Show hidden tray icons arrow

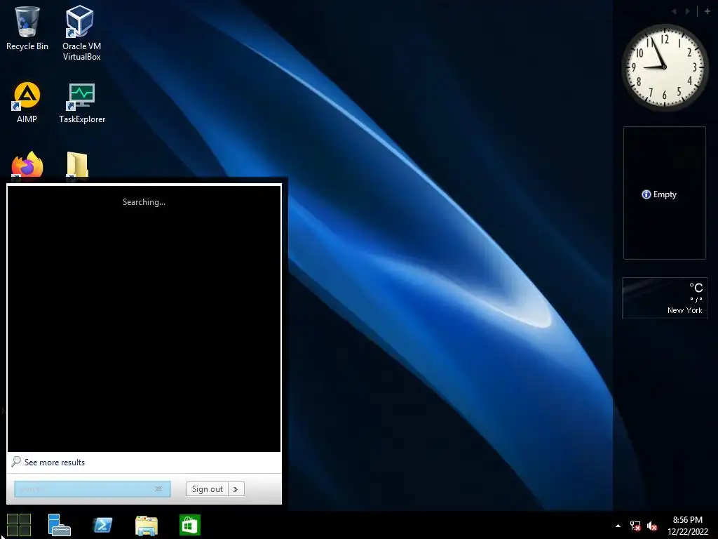[x=618, y=526]
